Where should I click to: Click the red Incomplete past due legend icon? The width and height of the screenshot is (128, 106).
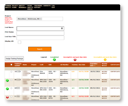point(75,60)
